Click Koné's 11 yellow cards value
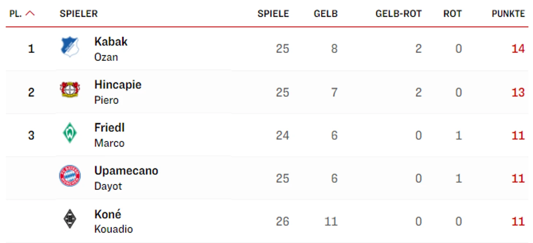 [x=331, y=221]
